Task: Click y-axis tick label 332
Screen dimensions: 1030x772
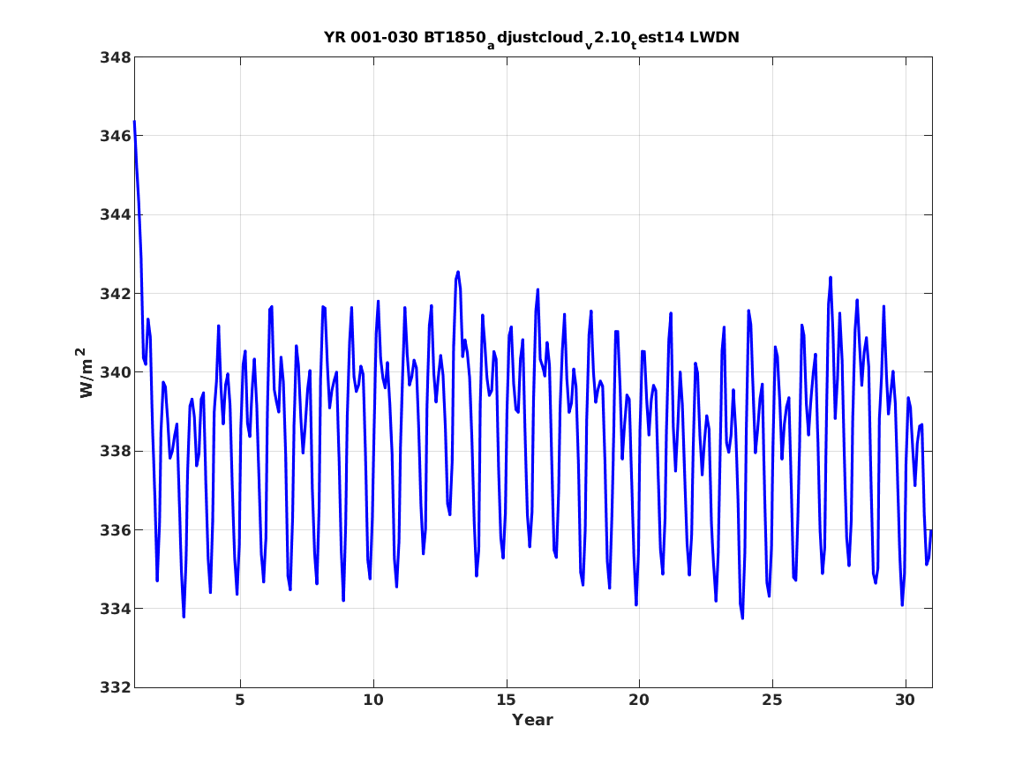Action: tap(115, 687)
